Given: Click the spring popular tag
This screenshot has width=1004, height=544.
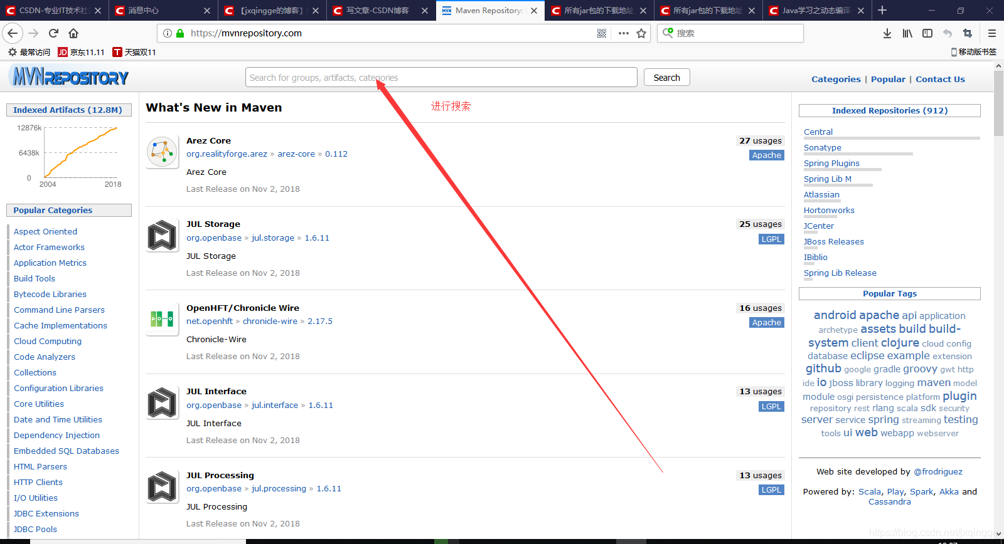Looking at the screenshot, I should coord(884,419).
